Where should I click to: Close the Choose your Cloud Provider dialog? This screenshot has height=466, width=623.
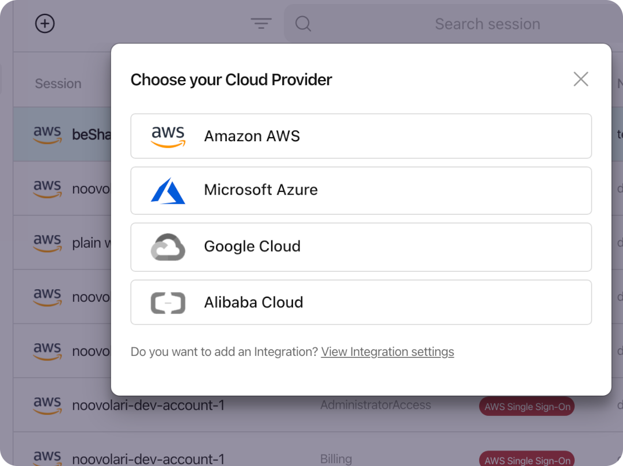580,79
